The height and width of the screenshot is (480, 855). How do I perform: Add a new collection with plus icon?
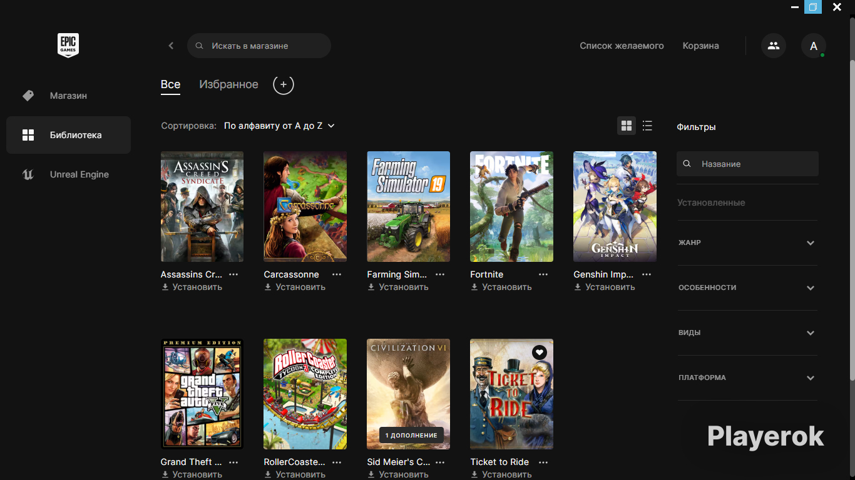pyautogui.click(x=284, y=84)
